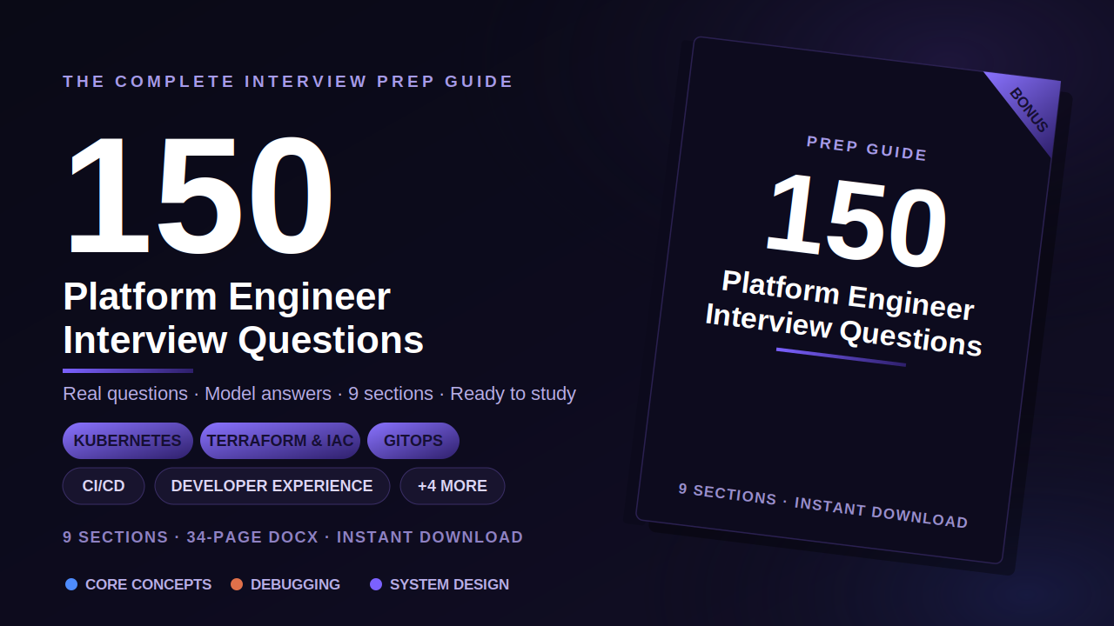Click the large 150 number on the left
Viewport: 1114px width, 626px height.
pos(199,195)
